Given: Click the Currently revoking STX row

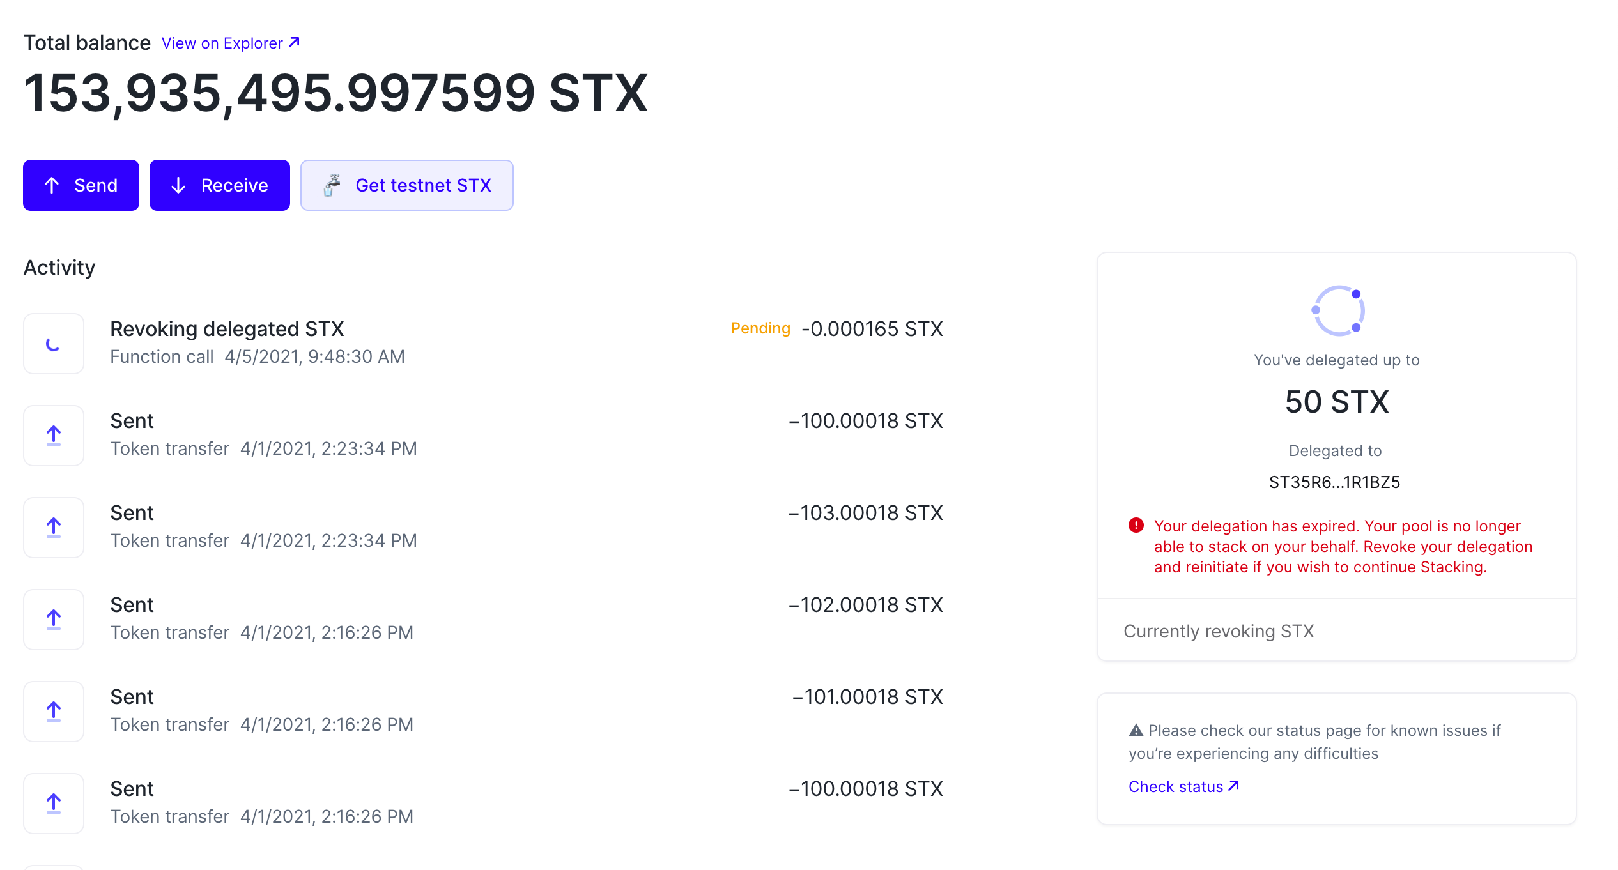Looking at the screenshot, I should point(1218,631).
